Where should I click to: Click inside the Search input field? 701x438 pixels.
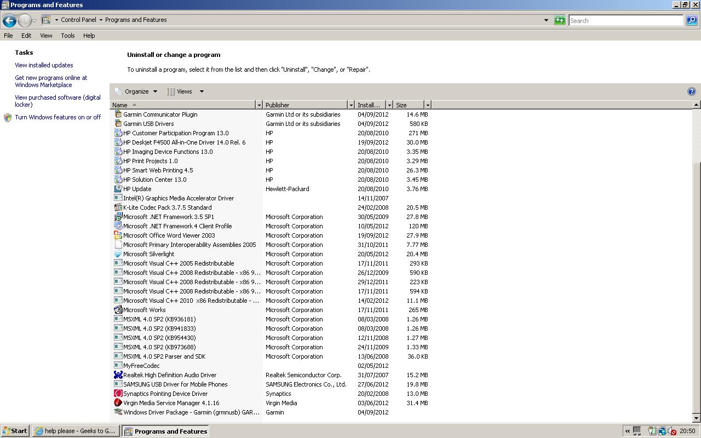click(x=626, y=20)
